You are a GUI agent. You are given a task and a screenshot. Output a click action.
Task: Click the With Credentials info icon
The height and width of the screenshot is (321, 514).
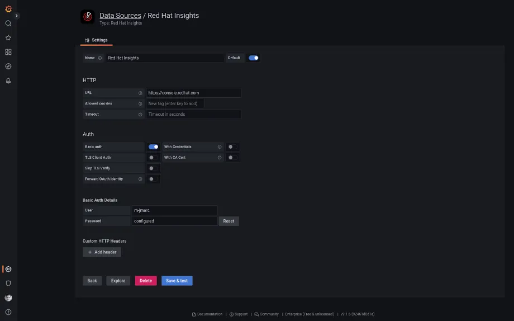point(220,147)
